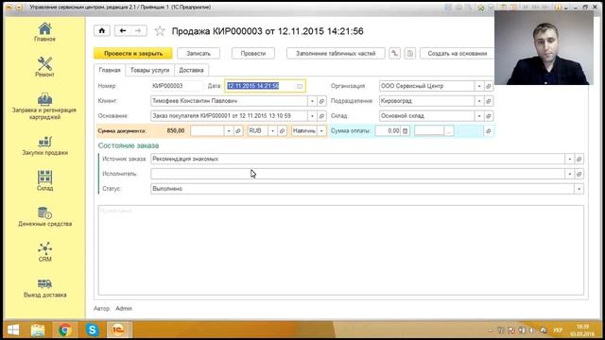Expand the Основание dropdown
This screenshot has height=340, width=605.
[312, 115]
